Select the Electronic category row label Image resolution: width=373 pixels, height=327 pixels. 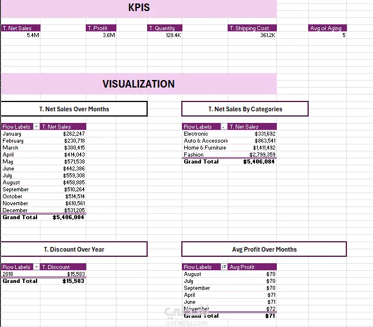[205, 133]
